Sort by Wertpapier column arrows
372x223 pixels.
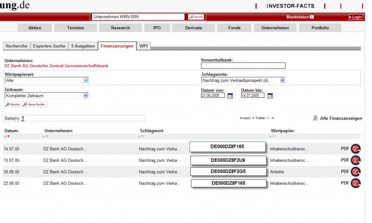(272, 136)
